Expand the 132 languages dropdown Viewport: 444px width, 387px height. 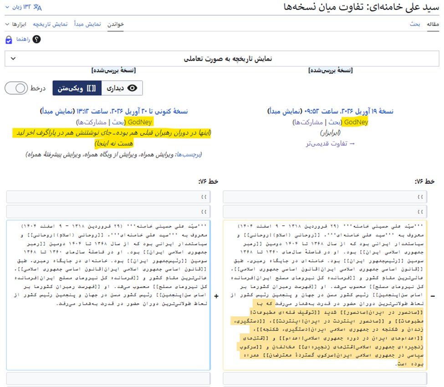click(24, 7)
